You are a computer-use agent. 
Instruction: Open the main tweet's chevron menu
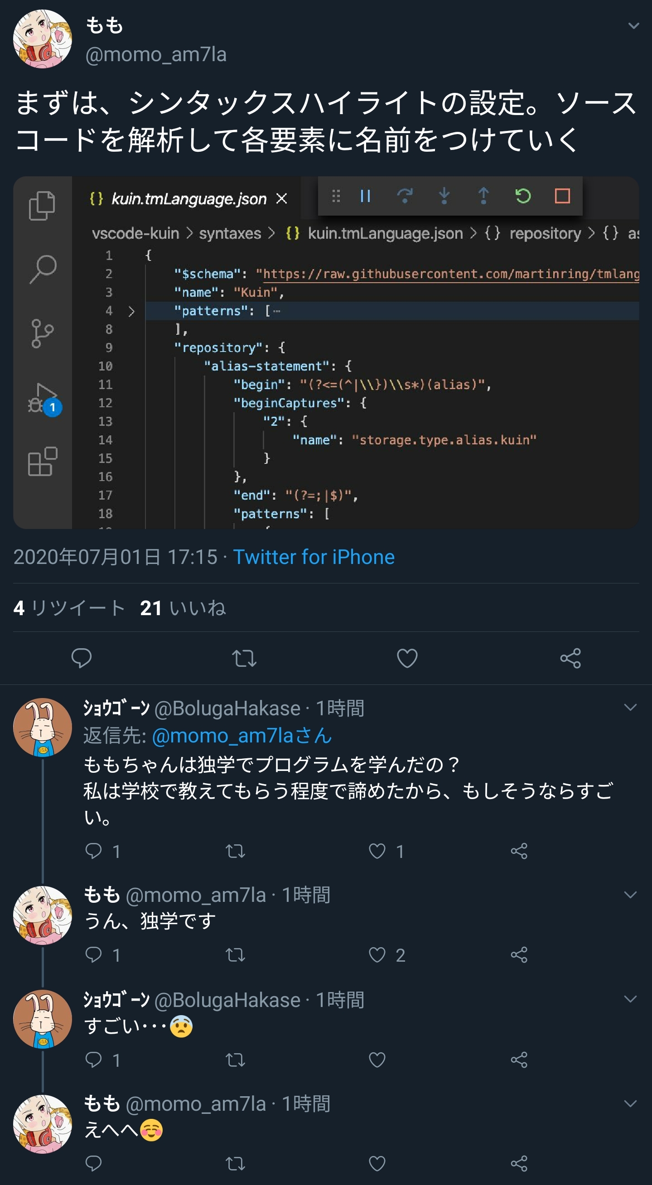coord(633,26)
